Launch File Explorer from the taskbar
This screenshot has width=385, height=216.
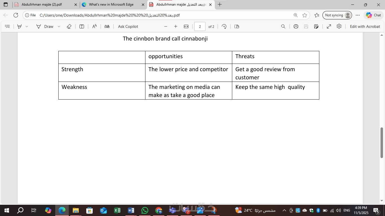tap(76, 210)
